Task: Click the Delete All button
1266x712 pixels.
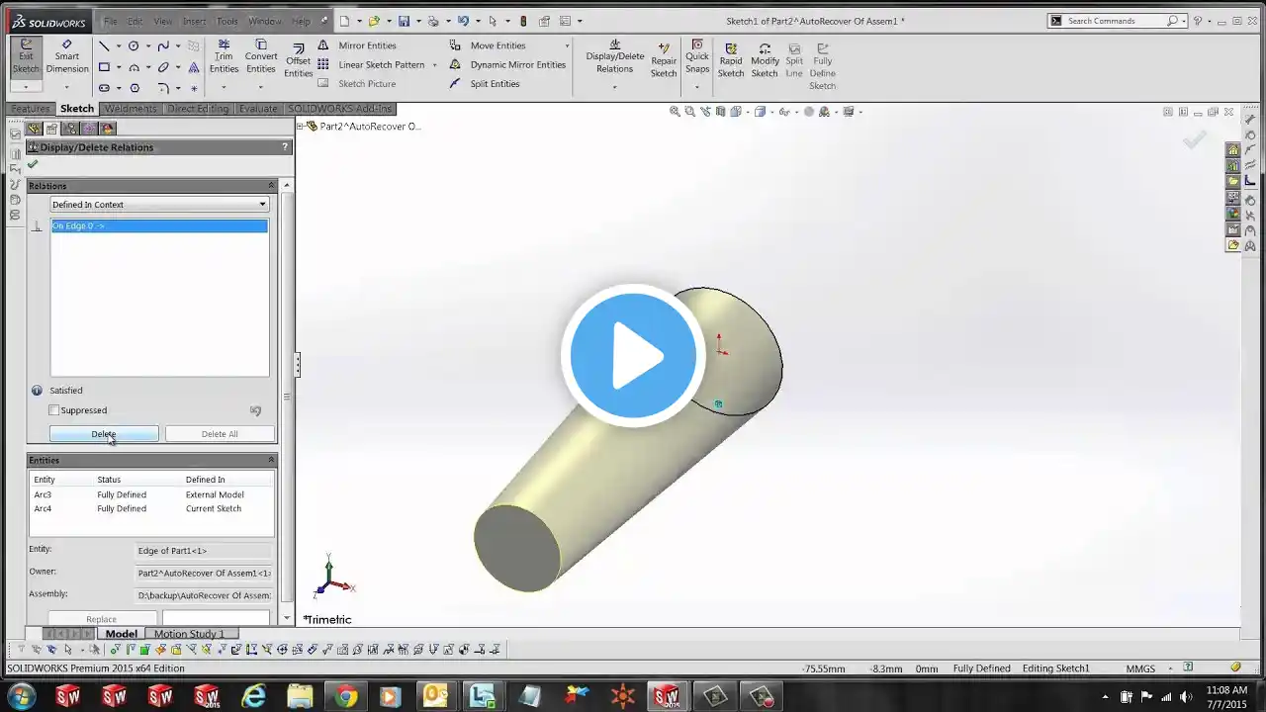Action: point(220,434)
